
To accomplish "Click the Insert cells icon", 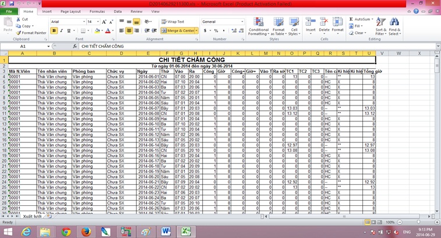I will (x=311, y=22).
